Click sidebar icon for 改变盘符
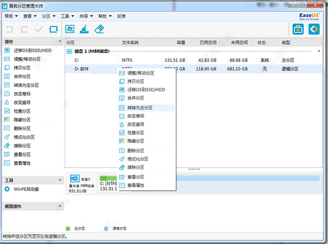The width and height of the screenshot is (328, 244). 7,103
